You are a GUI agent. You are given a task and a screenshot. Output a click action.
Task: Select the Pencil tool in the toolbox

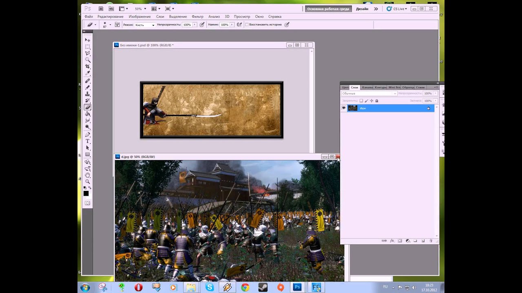87,87
